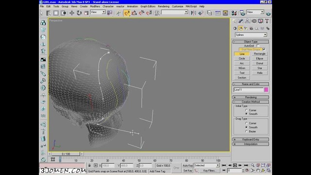Toggle the Angle Snap button
This screenshot has height=175, width=311.
point(134,13)
